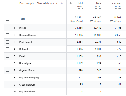This screenshot has height=96, width=126.
Task: Click Organic Shopping total users 202
Action: (x=81, y=78)
